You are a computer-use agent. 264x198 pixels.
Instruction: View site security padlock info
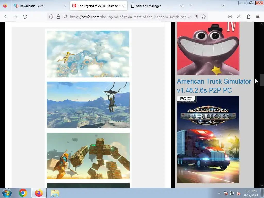point(58,16)
